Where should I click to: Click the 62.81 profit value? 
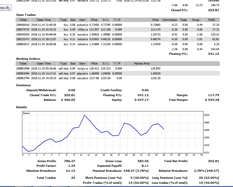pos(216,39)
